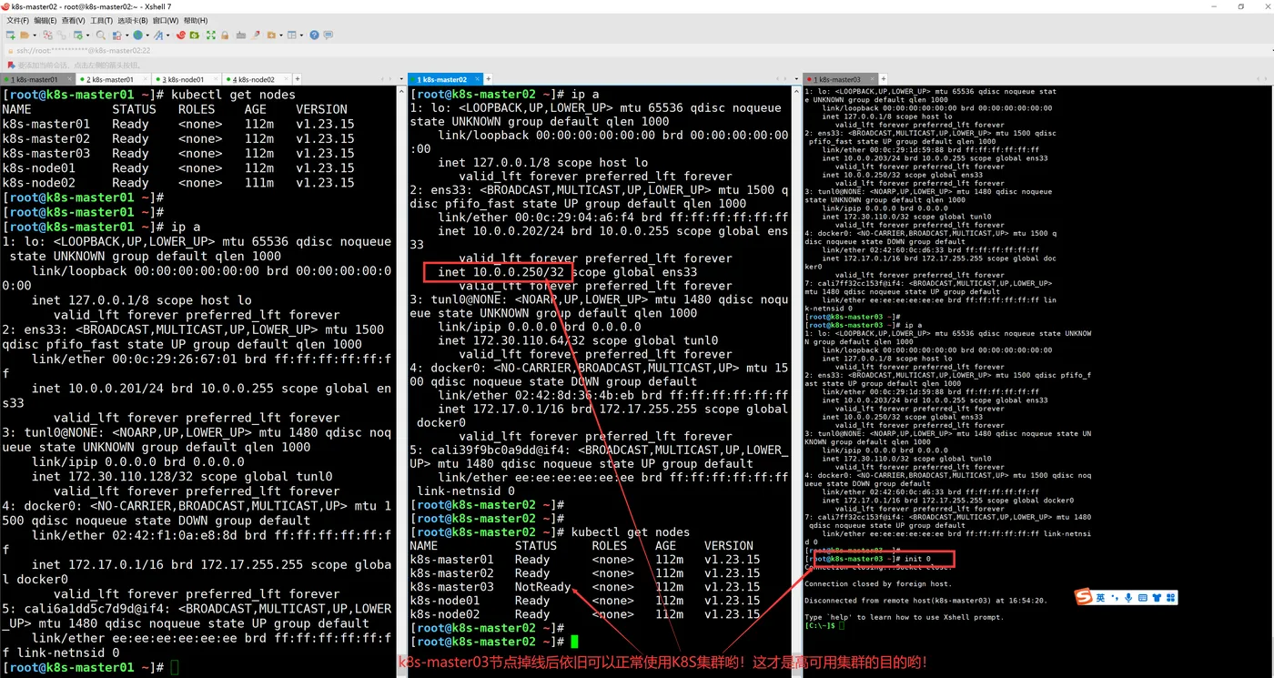Click 'kubectl get nodes' in the left terminal

pyautogui.click(x=233, y=95)
